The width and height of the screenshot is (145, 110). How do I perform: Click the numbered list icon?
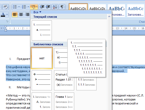[24, 7]
